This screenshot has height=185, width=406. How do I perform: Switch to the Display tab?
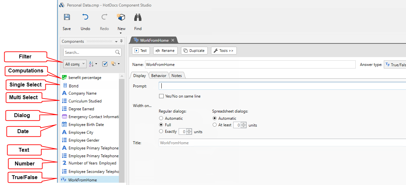139,75
